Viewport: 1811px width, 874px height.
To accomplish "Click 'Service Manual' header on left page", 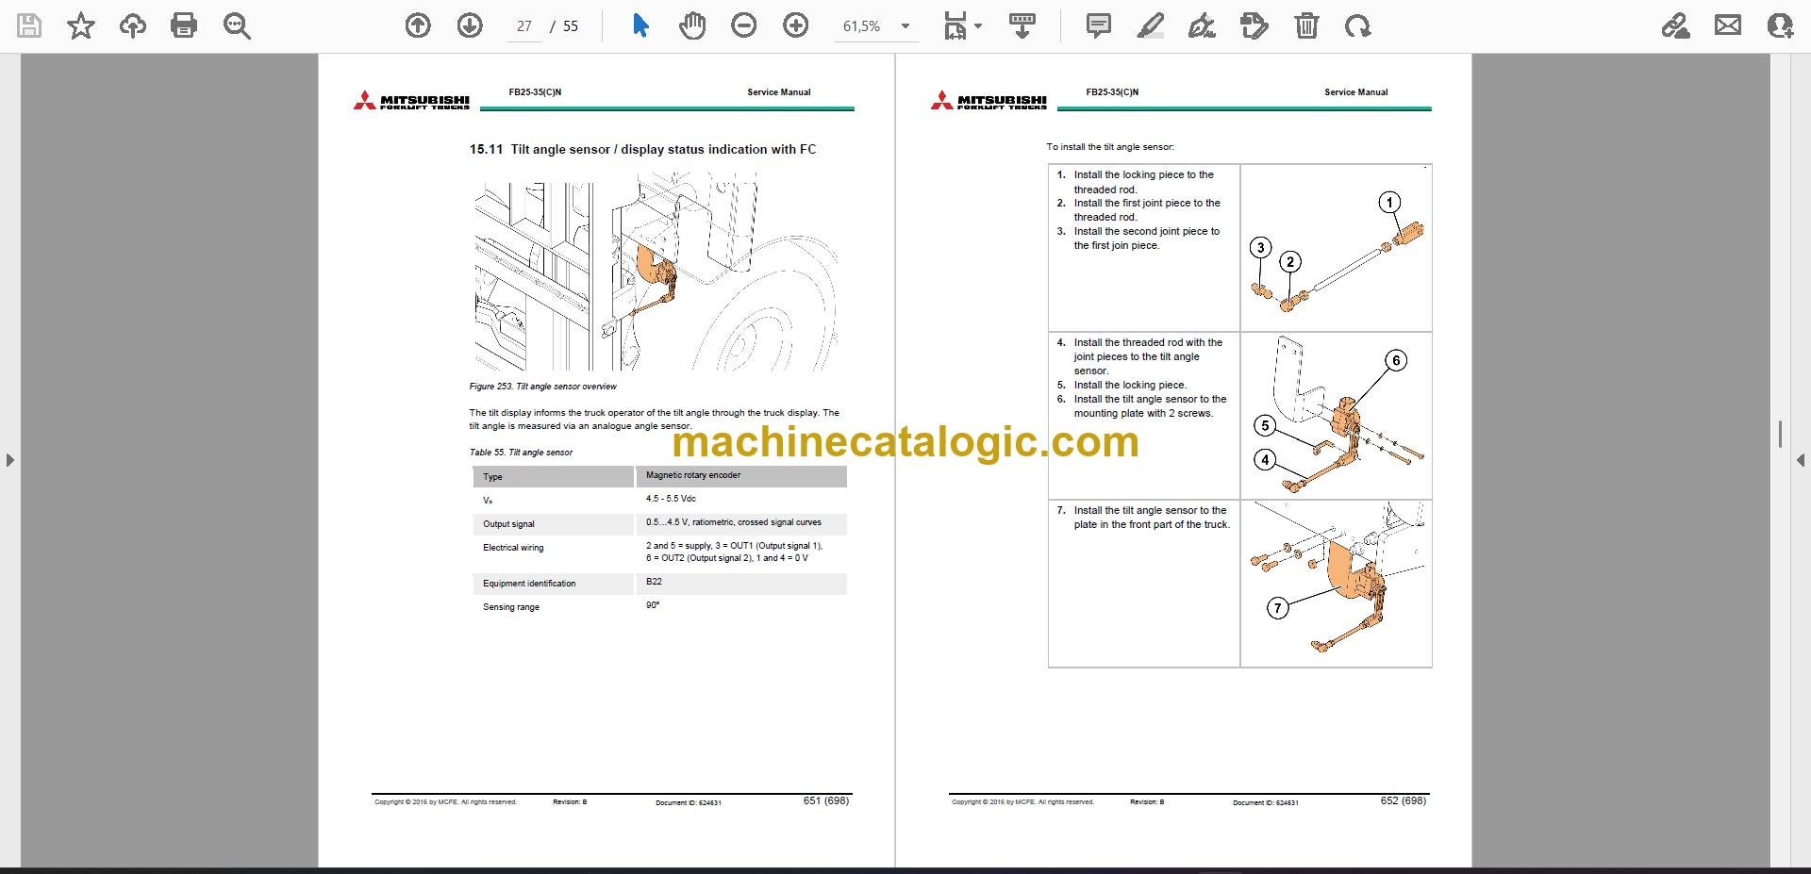I will pos(779,92).
